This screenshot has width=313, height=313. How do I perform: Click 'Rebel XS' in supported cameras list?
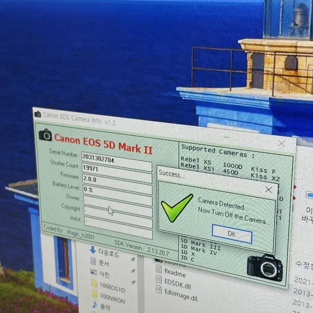[x=196, y=161]
